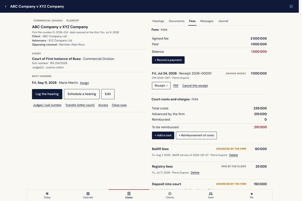Switch to the Documents tab
The image size is (302, 201).
(x=176, y=21)
